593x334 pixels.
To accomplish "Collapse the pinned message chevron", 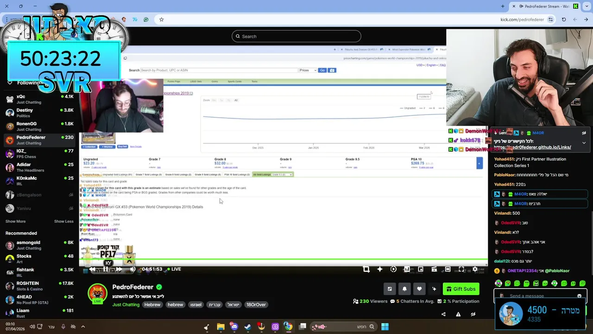I will tap(584, 143).
